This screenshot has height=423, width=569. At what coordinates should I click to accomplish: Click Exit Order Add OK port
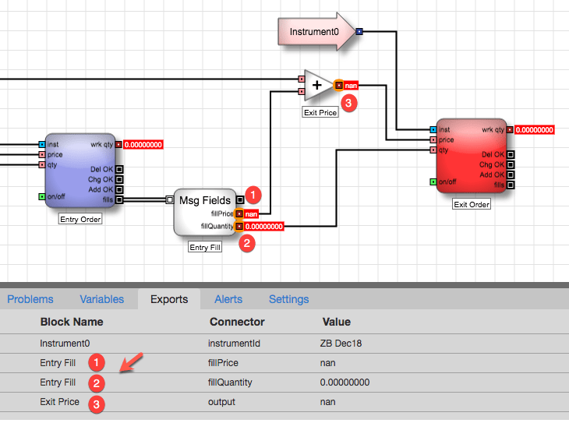511,174
